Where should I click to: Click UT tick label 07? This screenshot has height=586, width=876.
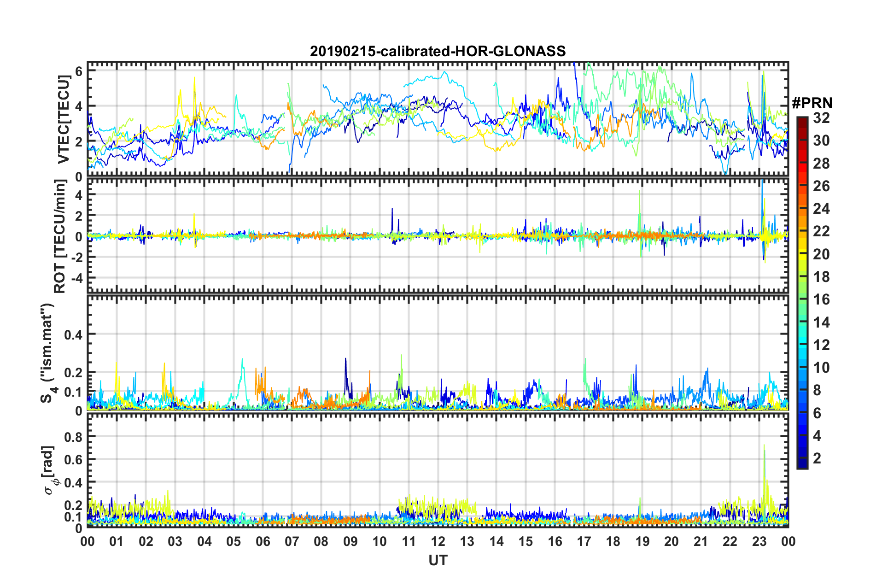click(292, 541)
